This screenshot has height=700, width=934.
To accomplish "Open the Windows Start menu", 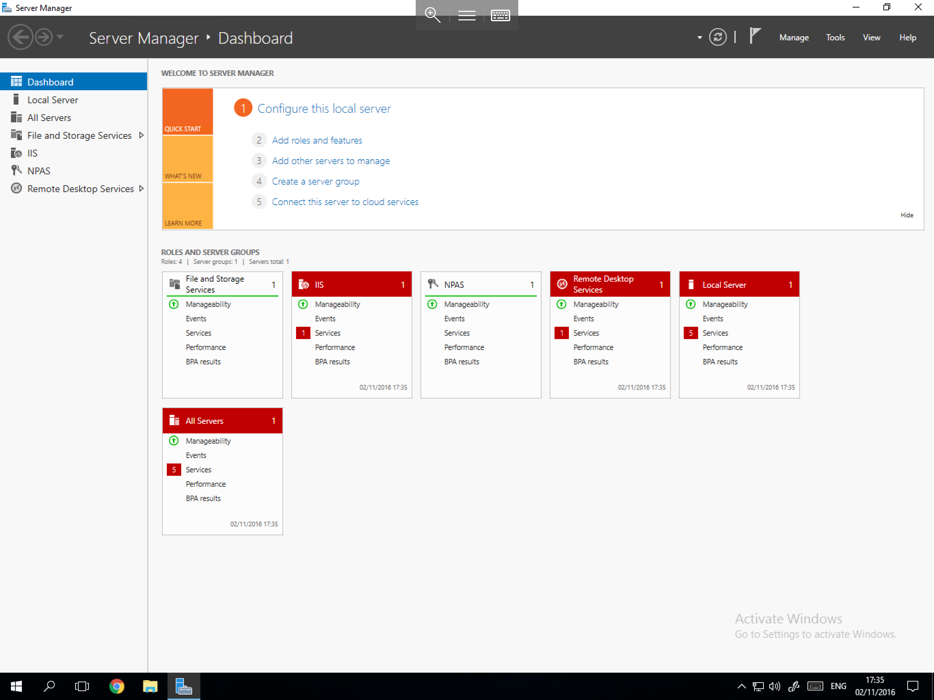I will tap(16, 686).
